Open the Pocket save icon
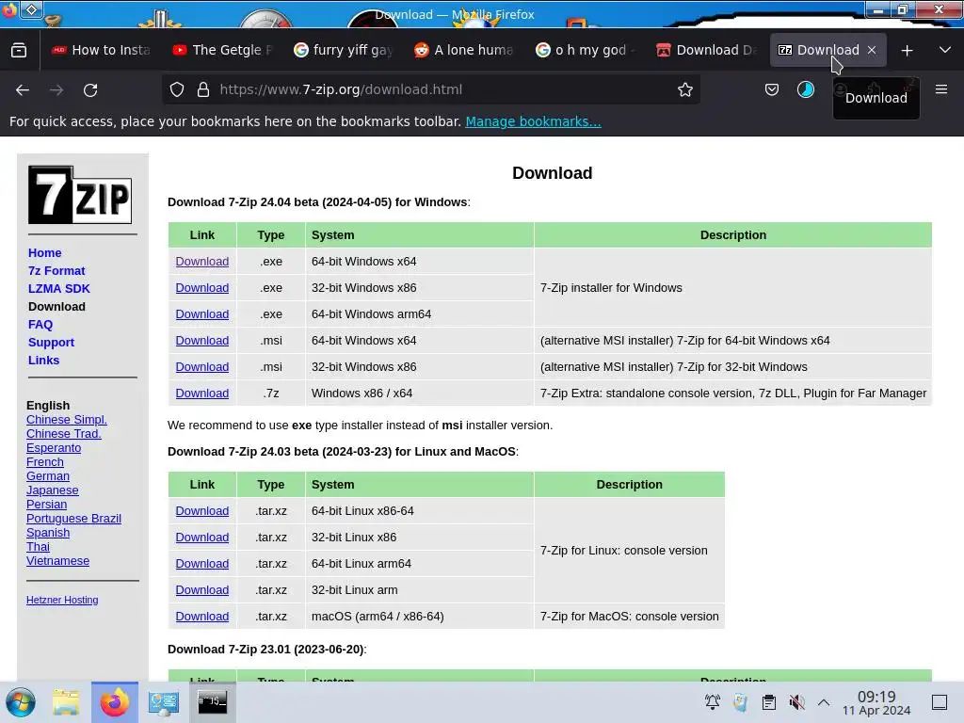Viewport: 964px width, 723px height. point(772,89)
